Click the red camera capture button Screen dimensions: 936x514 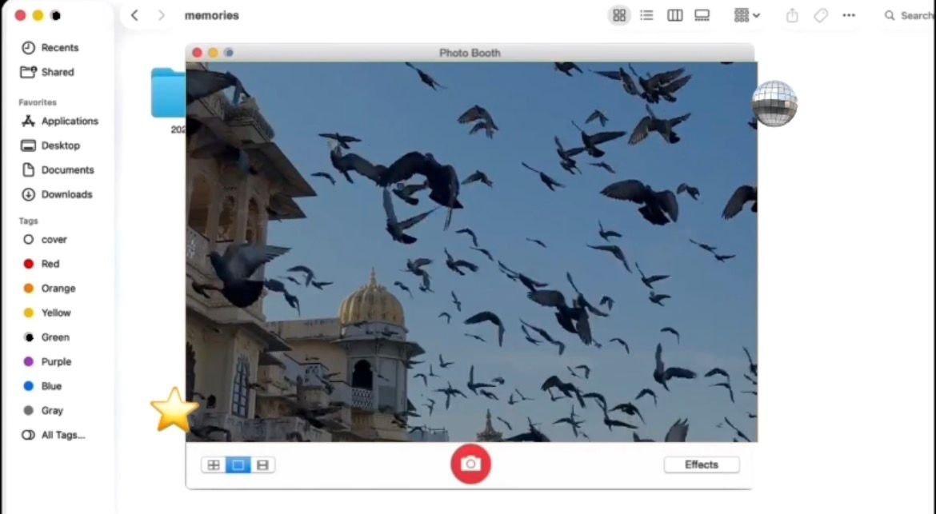click(x=470, y=464)
